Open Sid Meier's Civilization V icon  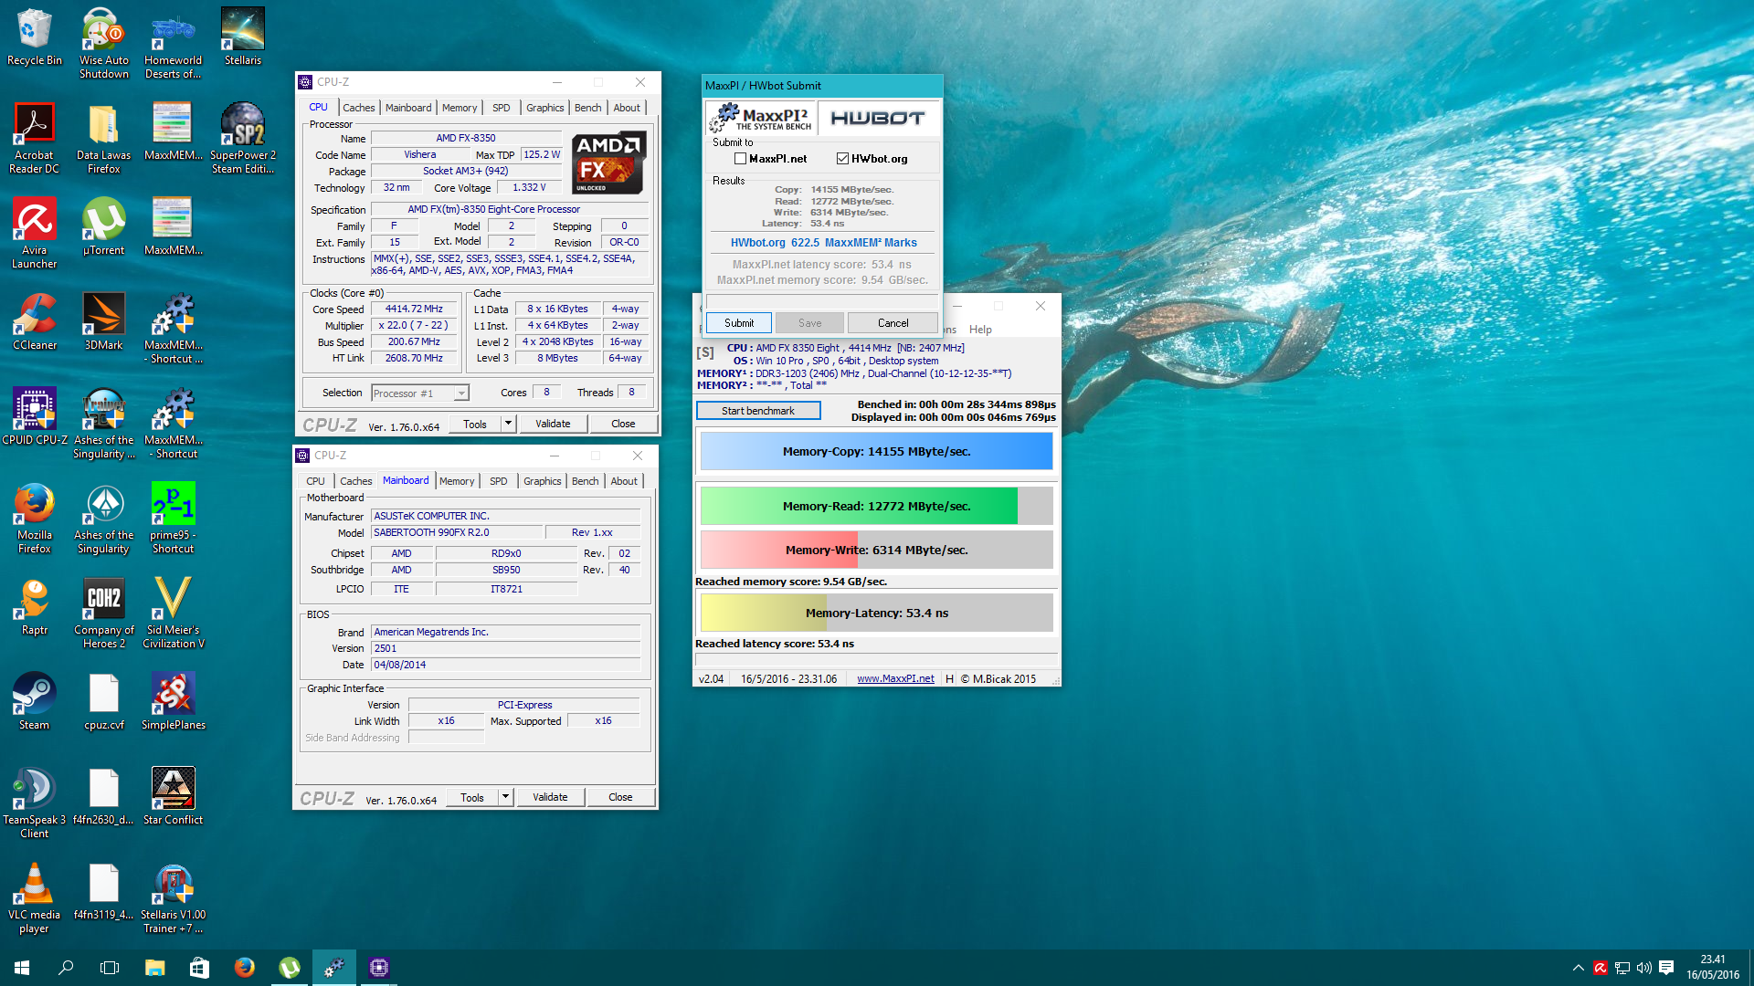point(174,613)
